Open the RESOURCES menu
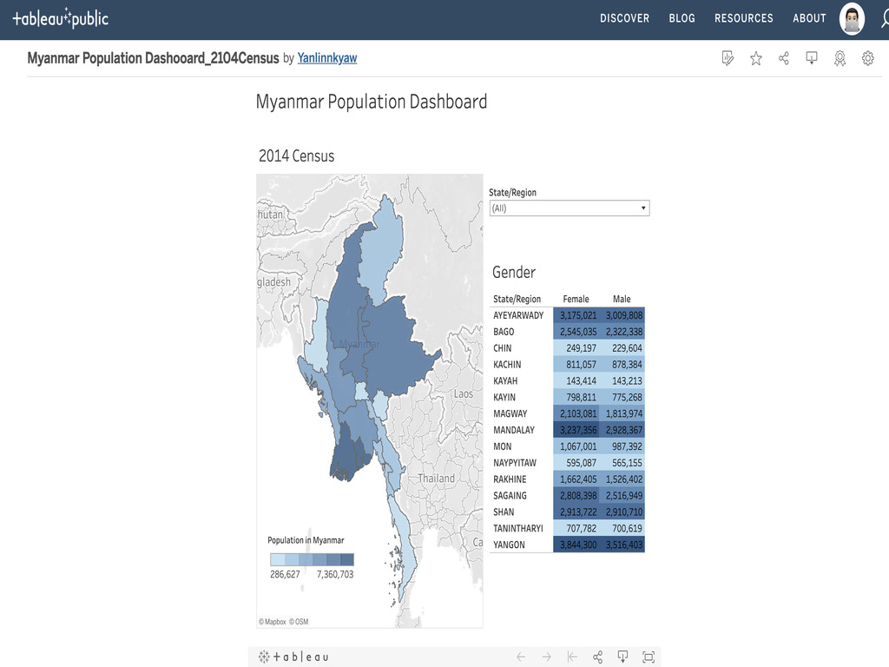This screenshot has width=889, height=667. (x=743, y=17)
